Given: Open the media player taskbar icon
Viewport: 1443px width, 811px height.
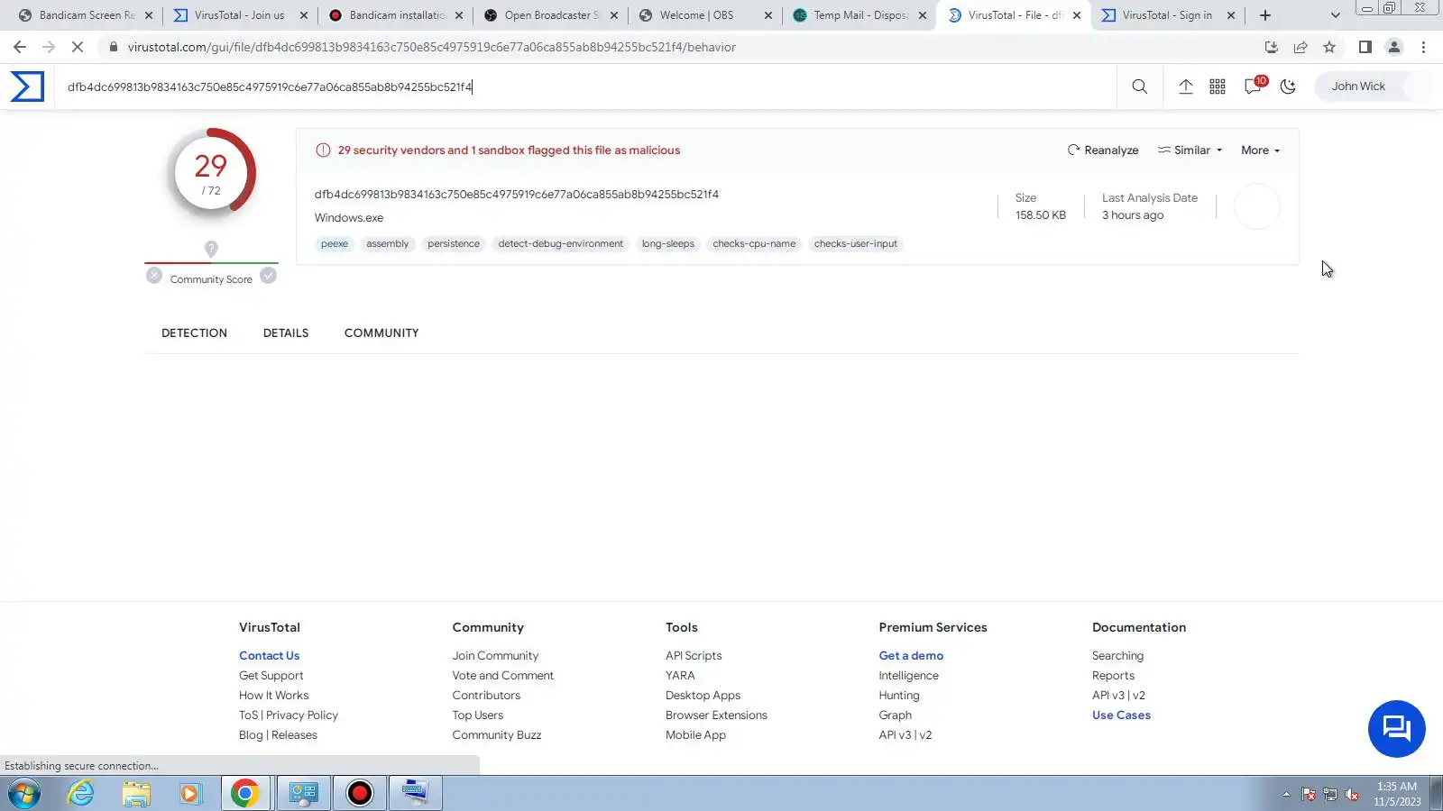Looking at the screenshot, I should pos(190,794).
